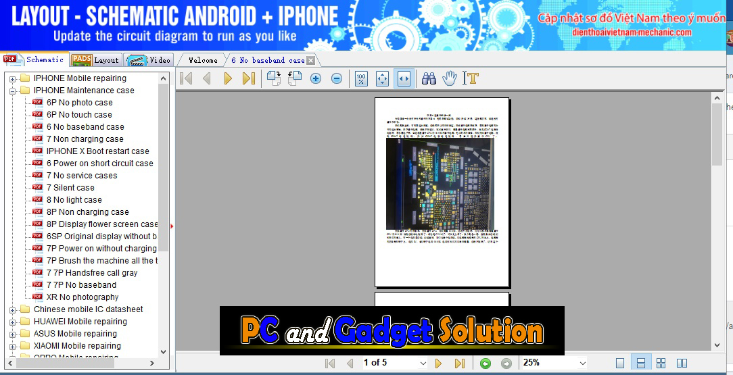The image size is (733, 375).
Task: Open 6 Power on short circuit case
Action: pyautogui.click(x=99, y=164)
